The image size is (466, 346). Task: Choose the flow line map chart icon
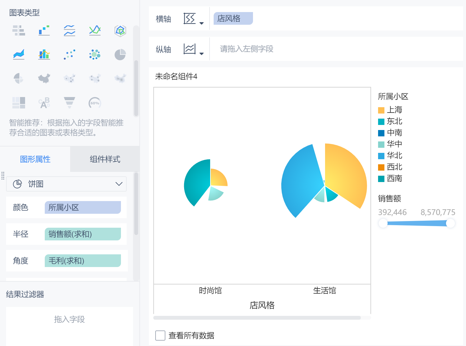point(95,78)
